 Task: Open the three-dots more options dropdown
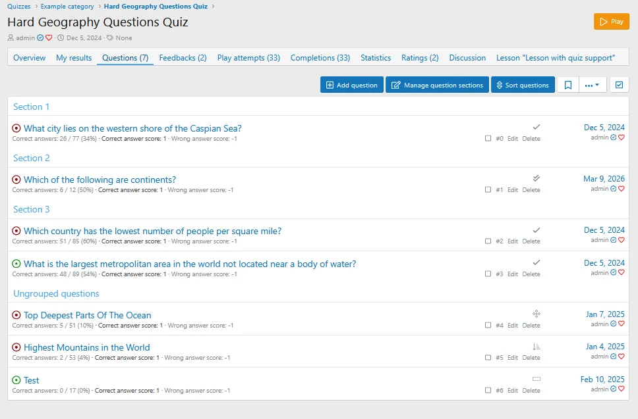(x=592, y=85)
